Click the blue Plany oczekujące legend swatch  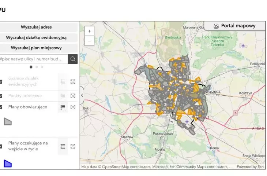[x=8, y=164]
